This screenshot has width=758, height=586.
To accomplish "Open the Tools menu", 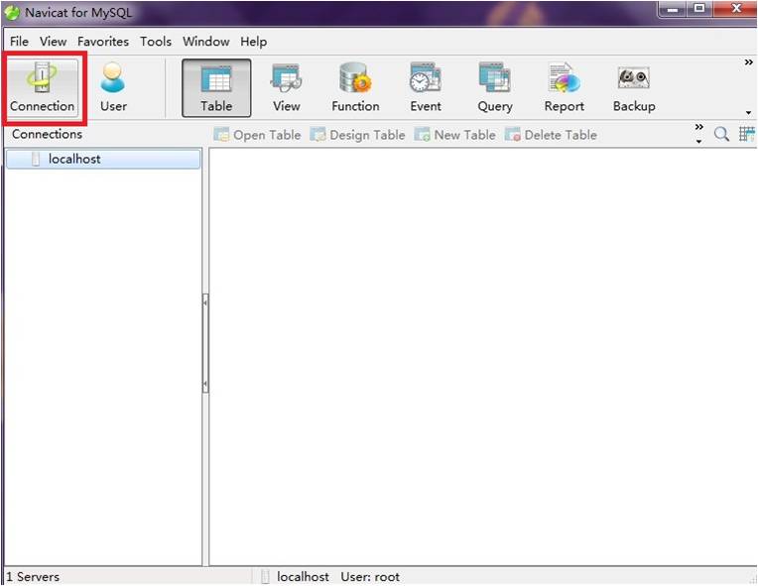I will point(156,42).
